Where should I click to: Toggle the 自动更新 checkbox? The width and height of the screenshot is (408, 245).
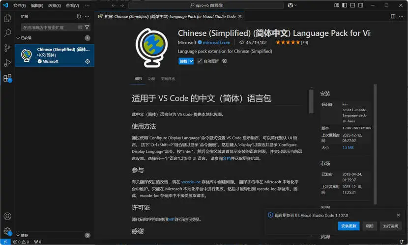200,61
